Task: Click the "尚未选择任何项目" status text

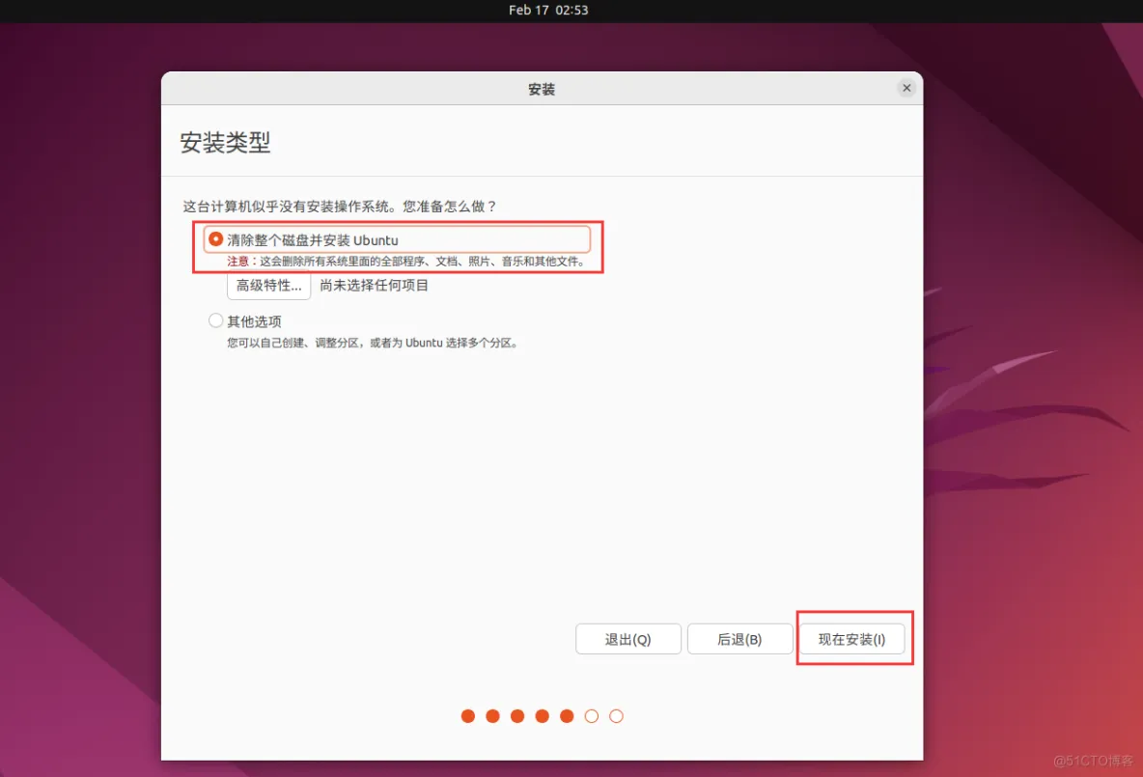Action: point(374,285)
